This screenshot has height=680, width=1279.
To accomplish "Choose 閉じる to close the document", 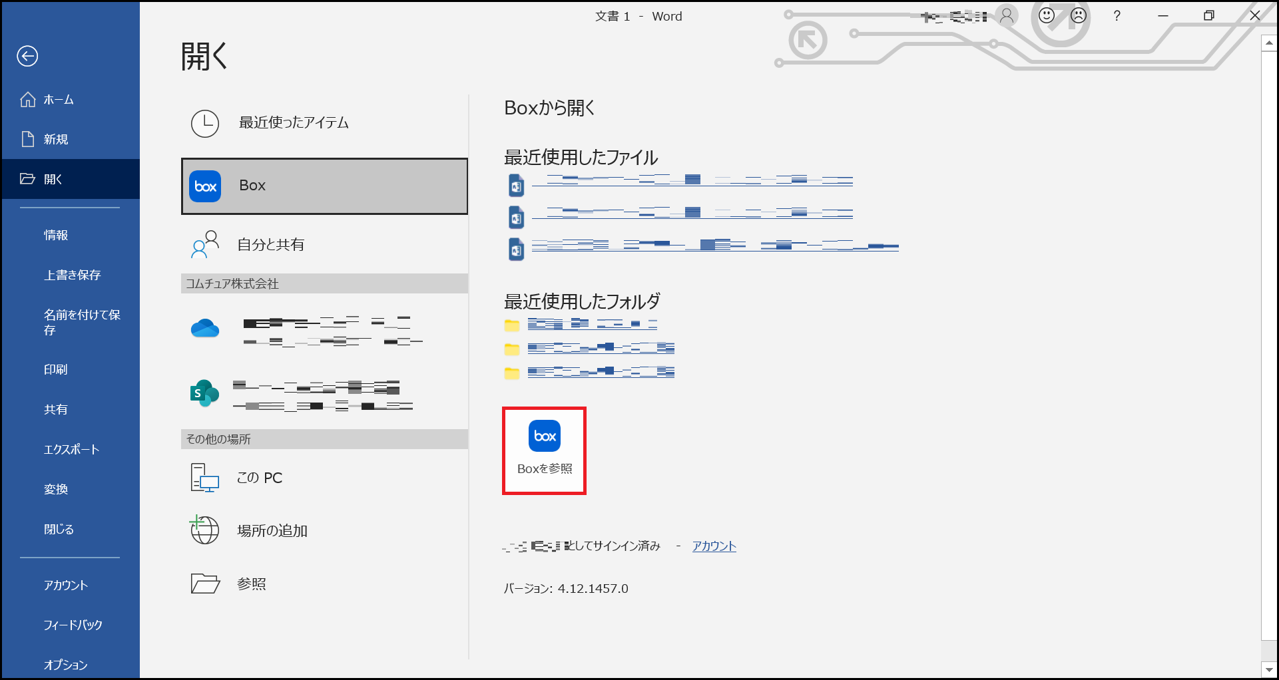I will pyautogui.click(x=70, y=529).
